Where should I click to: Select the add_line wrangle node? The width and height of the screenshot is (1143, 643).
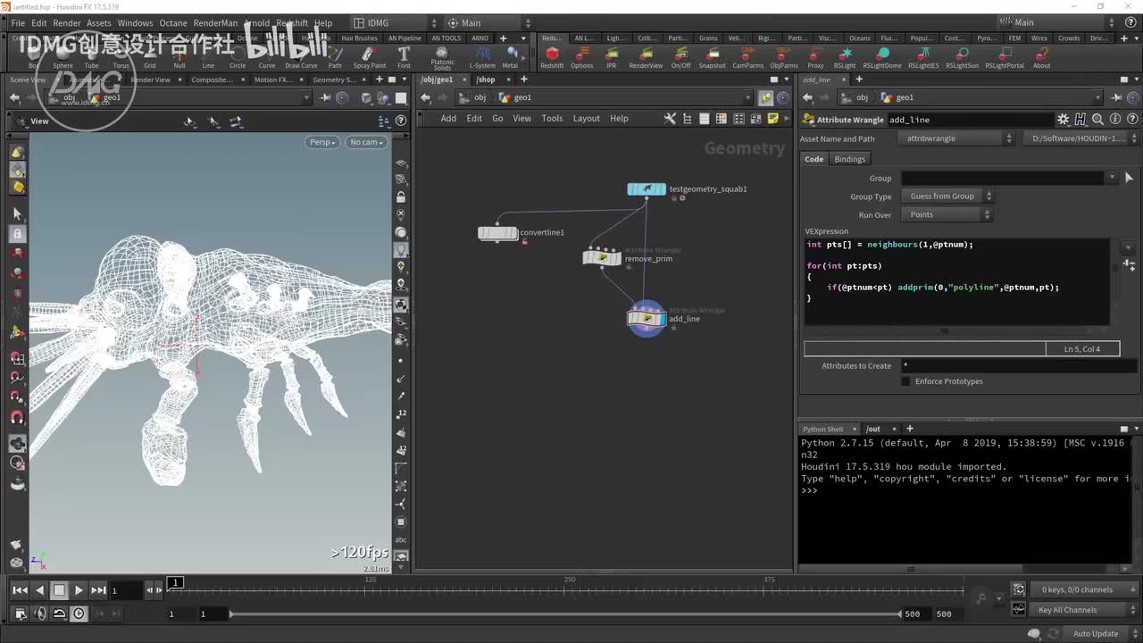646,319
